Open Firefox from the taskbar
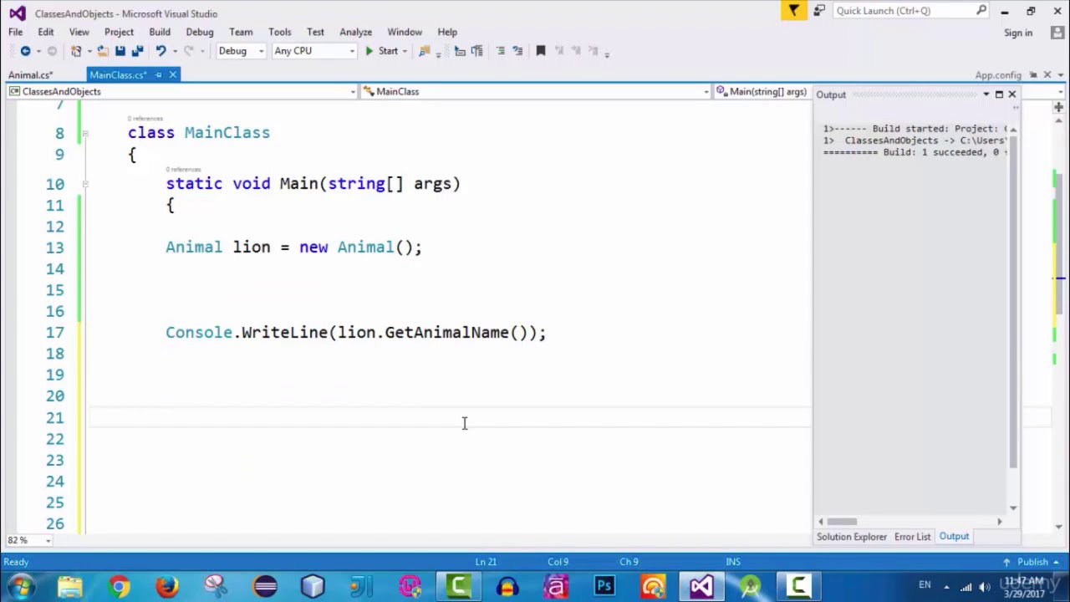 click(x=167, y=587)
